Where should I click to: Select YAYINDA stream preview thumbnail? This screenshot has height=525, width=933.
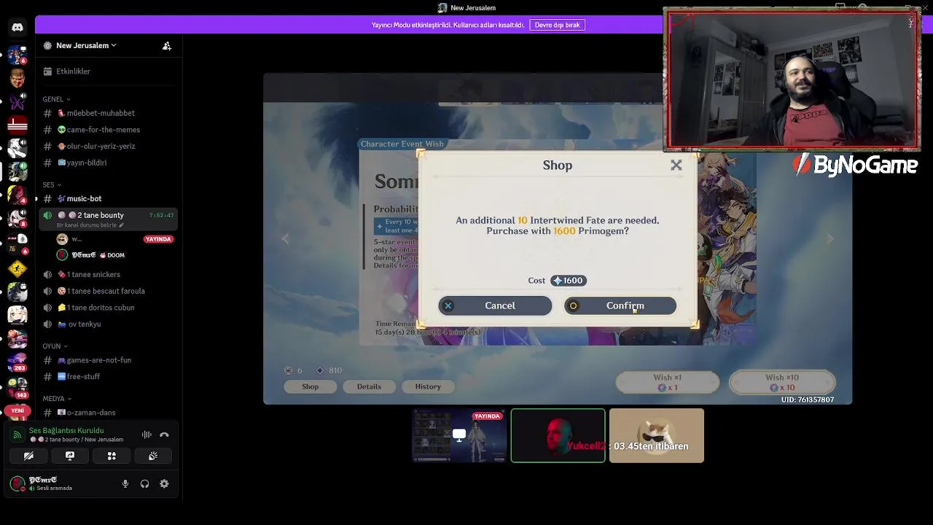(459, 435)
